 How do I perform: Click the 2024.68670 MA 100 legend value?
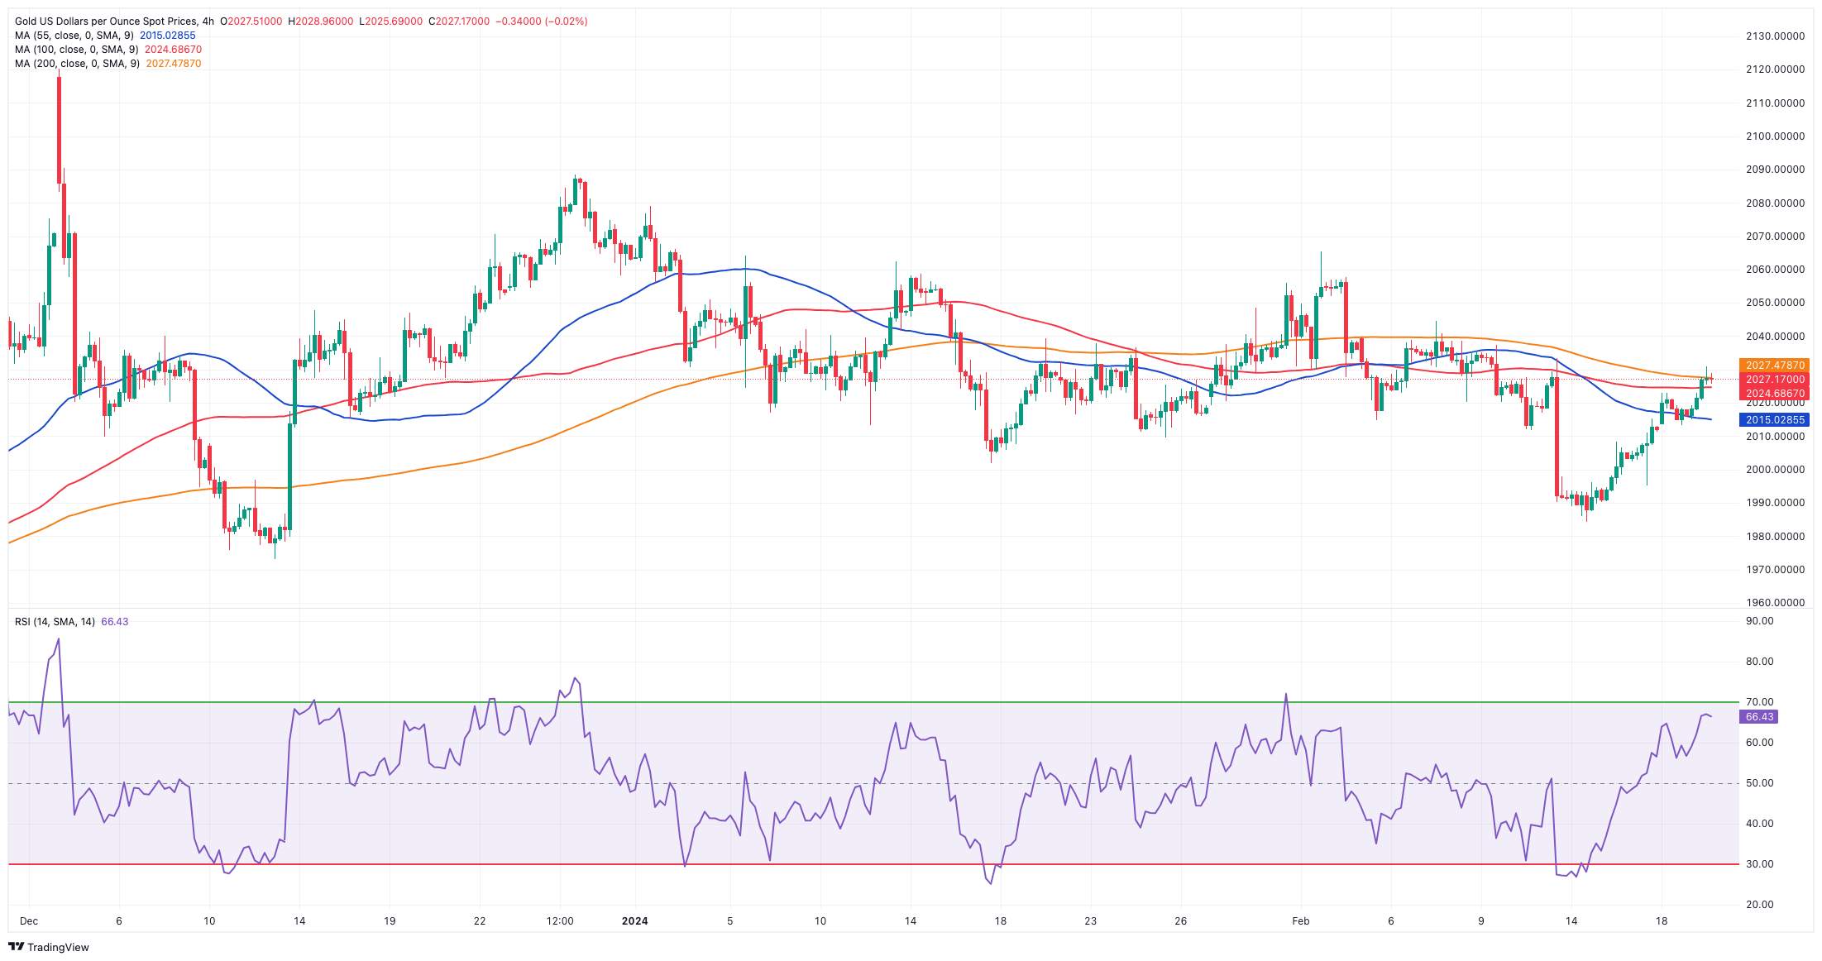click(174, 50)
